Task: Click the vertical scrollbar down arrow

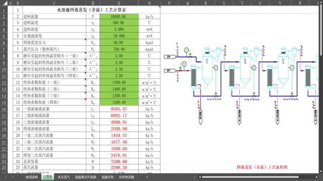Action: (321, 171)
